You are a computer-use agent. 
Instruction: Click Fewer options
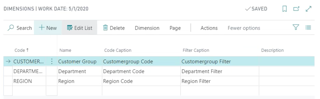coord(244,28)
